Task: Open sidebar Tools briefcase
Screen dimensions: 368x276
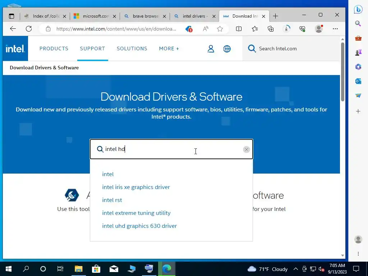Action: pos(358,38)
